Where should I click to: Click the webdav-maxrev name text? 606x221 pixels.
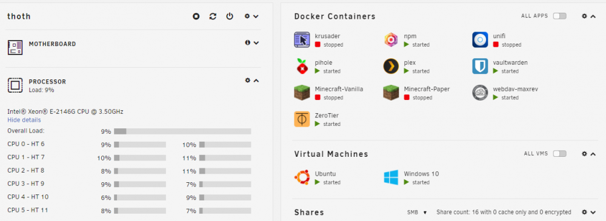click(x=515, y=89)
